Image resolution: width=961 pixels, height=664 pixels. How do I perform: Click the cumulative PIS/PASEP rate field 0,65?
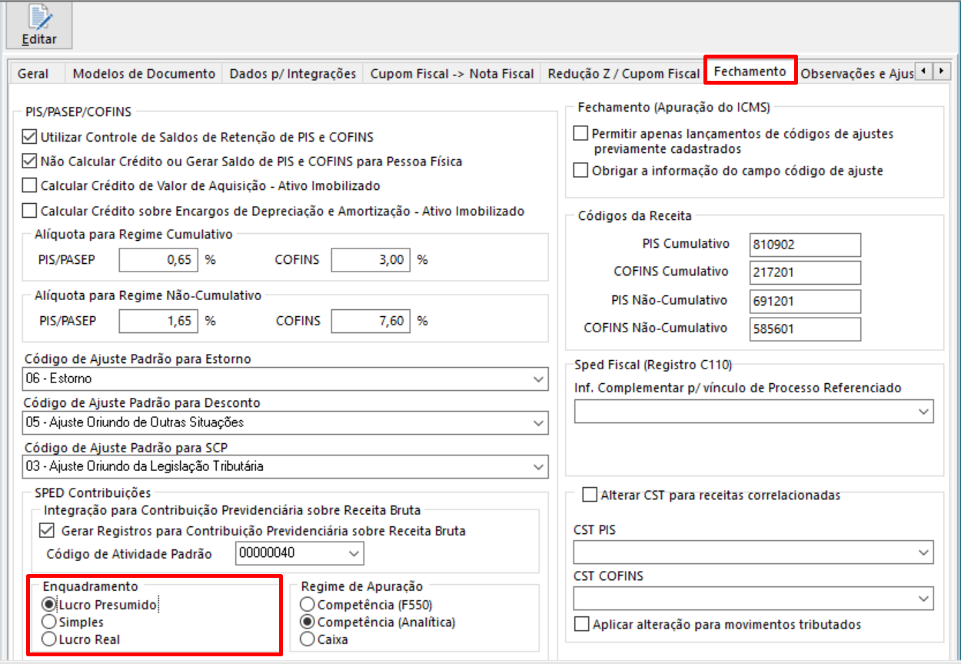point(159,260)
